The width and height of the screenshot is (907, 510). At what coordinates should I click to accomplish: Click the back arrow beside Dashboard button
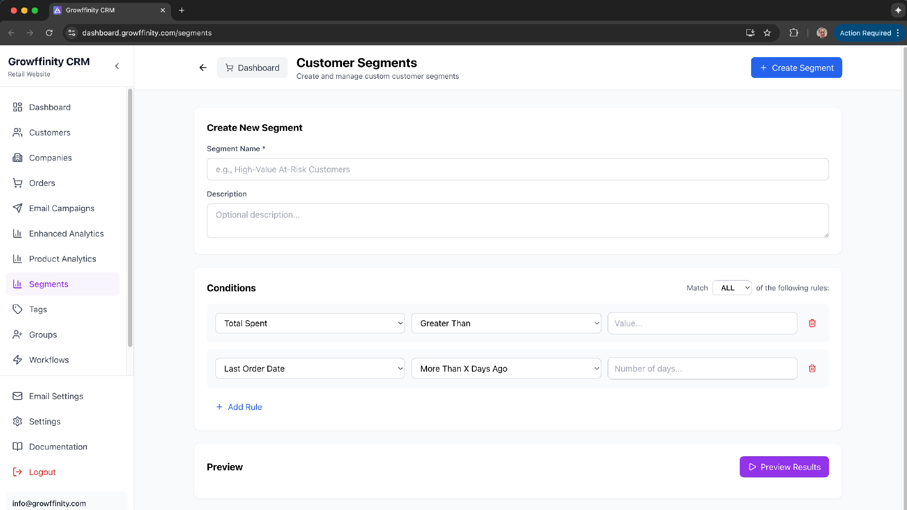(203, 68)
